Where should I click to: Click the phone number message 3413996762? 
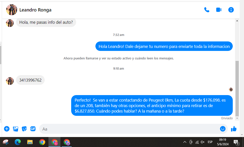pos(30,80)
